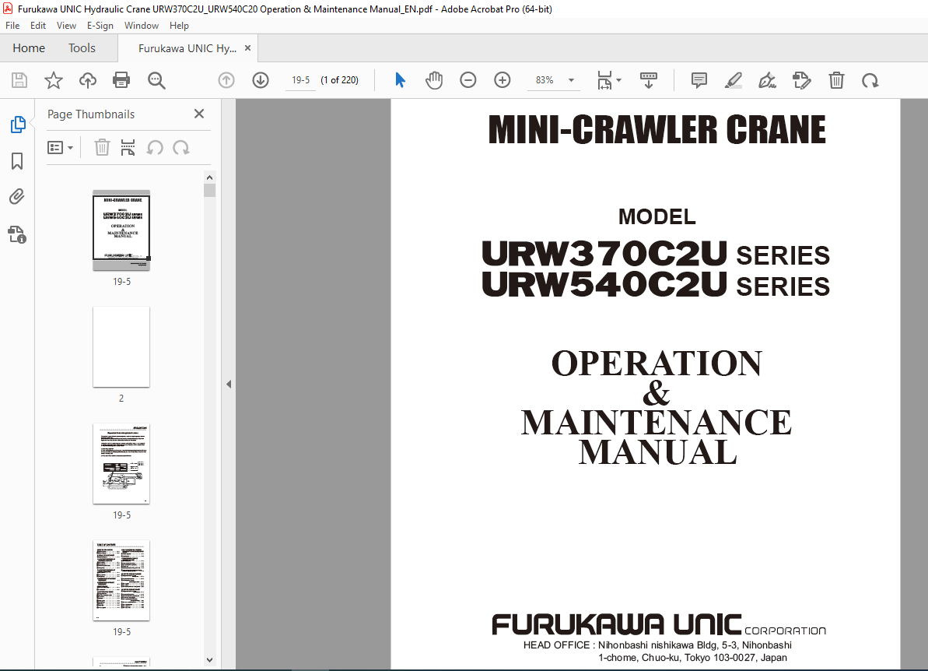Upload the file with the cloud arrow icon
This screenshot has height=671, width=928.
click(x=88, y=80)
